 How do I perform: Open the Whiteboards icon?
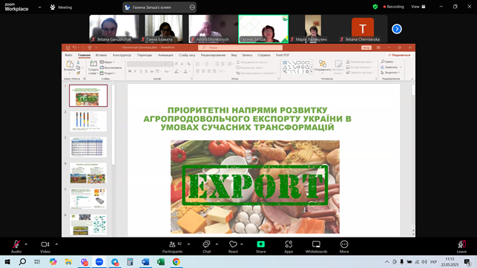(x=316, y=244)
